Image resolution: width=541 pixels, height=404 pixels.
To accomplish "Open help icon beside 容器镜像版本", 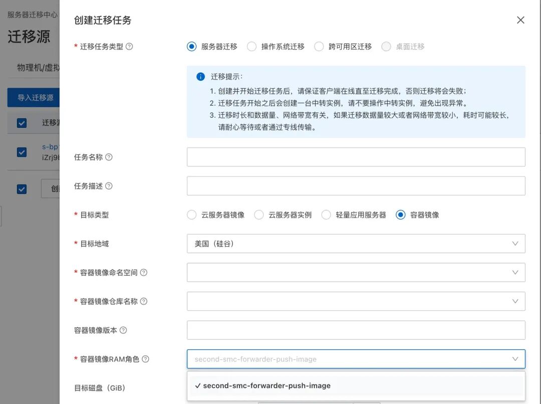I will pos(123,330).
